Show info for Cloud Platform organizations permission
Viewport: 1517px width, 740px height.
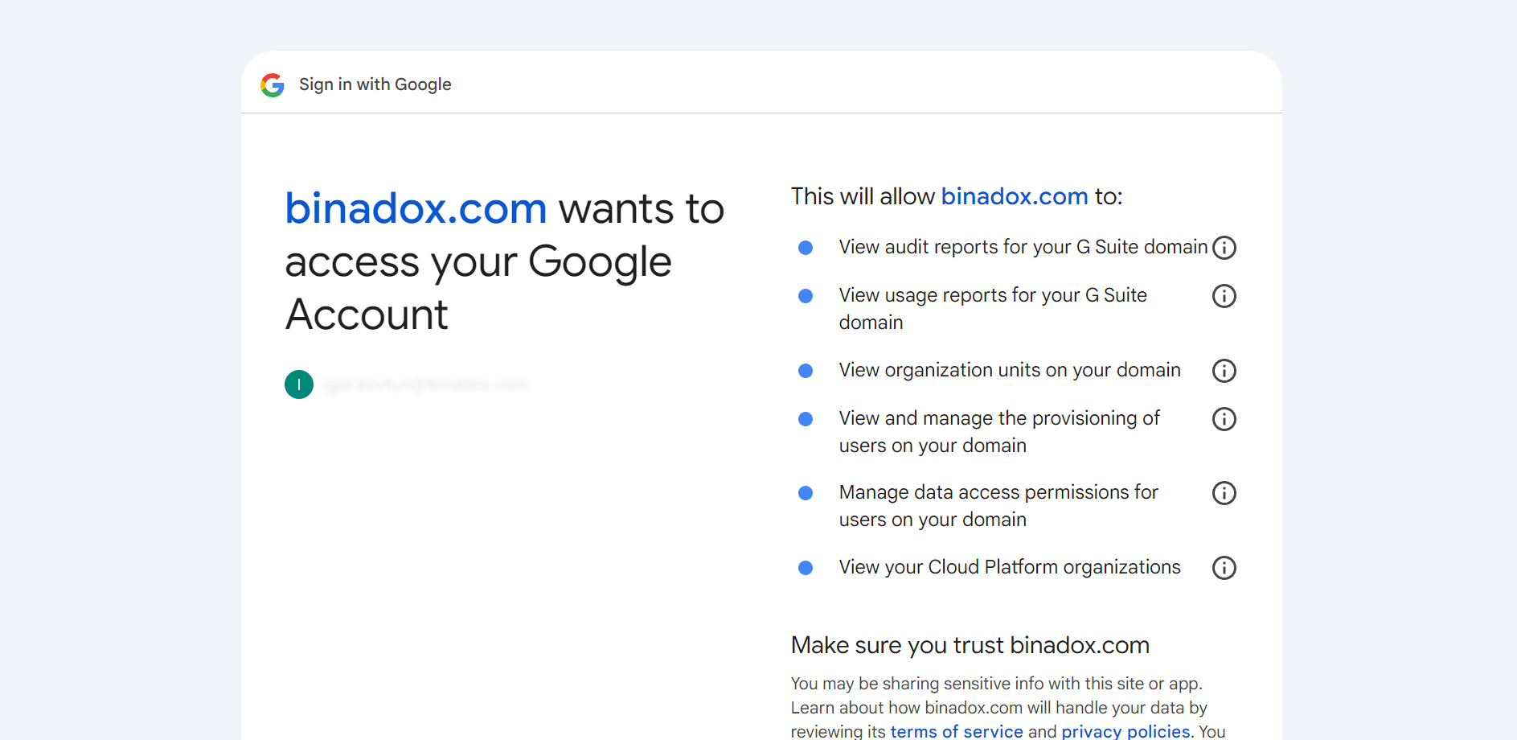pyautogui.click(x=1224, y=568)
